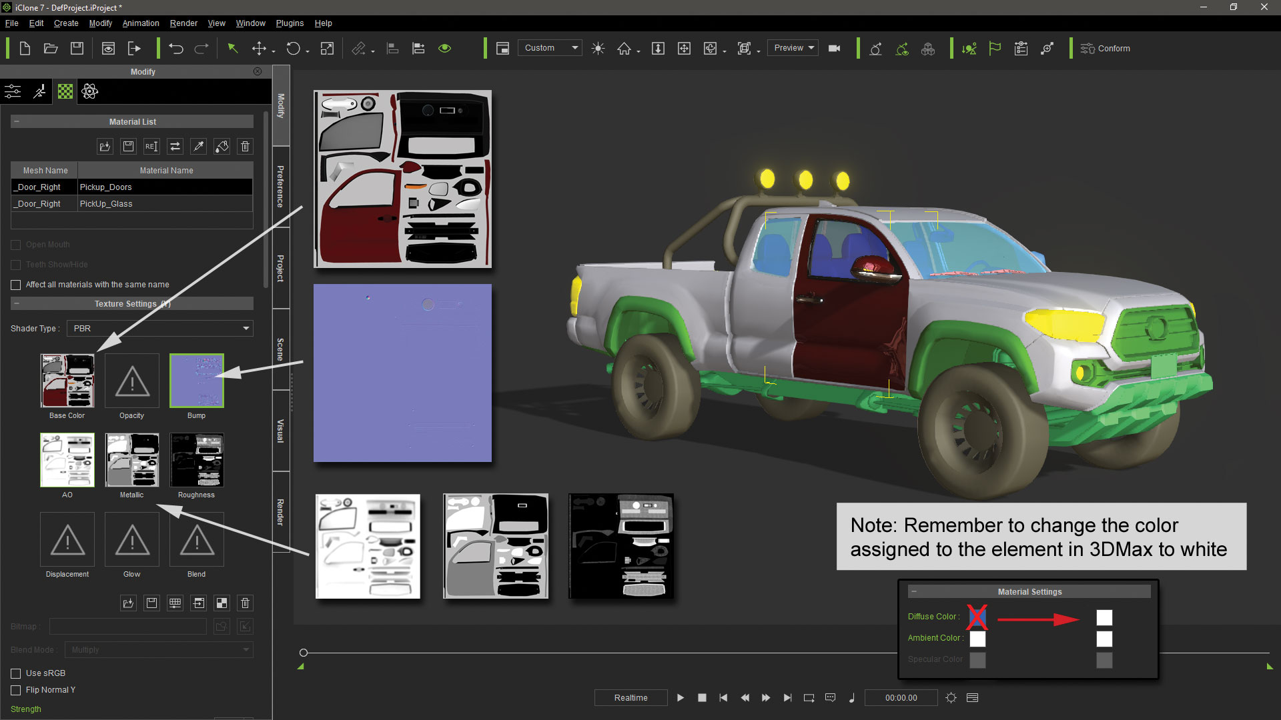This screenshot has width=1281, height=720.
Task: Activate the Scale tool
Action: (327, 48)
